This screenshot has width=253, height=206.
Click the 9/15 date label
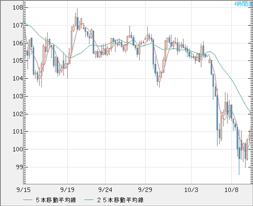tap(23, 190)
